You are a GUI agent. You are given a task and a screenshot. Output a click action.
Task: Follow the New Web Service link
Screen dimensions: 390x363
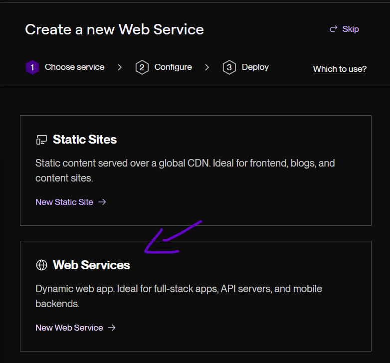point(69,328)
